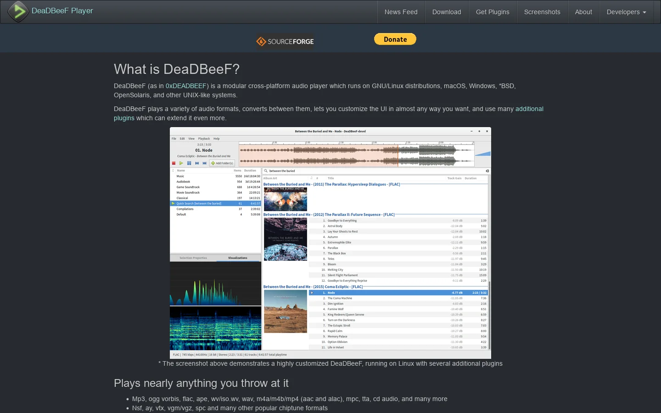661x413 pixels.
Task: Click the 'Plays nearly anything you throw at it' heading
Action: point(201,383)
